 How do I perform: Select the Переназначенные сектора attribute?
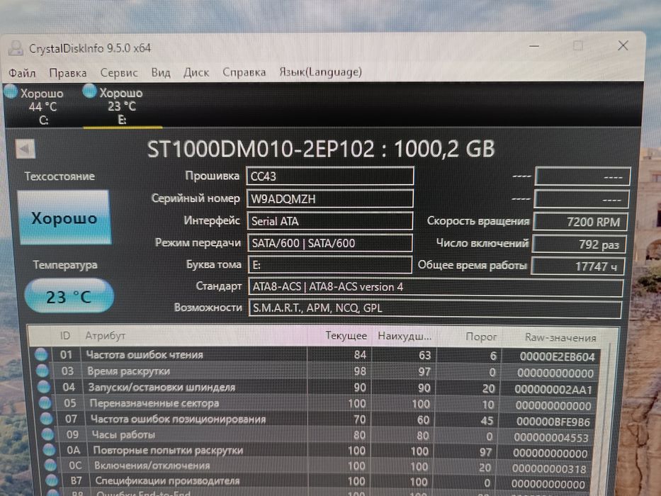pyautogui.click(x=154, y=403)
